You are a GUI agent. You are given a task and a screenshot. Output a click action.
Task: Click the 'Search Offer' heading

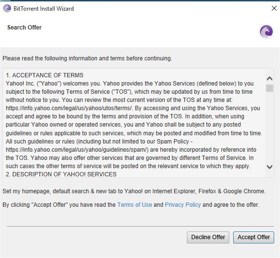(25, 28)
